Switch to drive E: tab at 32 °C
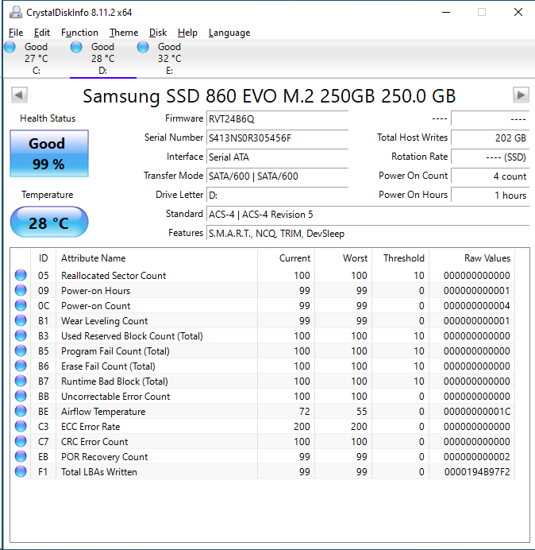 tap(169, 59)
